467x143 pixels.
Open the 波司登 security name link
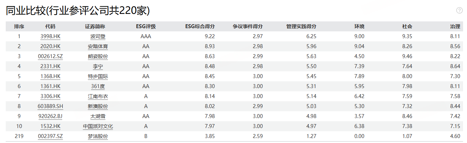pyautogui.click(x=98, y=36)
